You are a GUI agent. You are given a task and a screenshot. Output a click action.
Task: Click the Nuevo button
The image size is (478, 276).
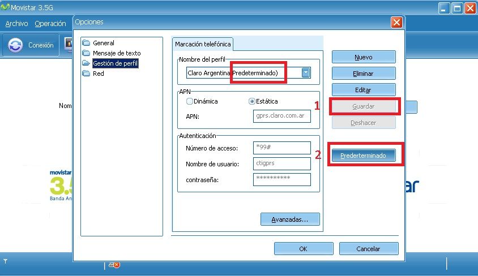[364, 57]
